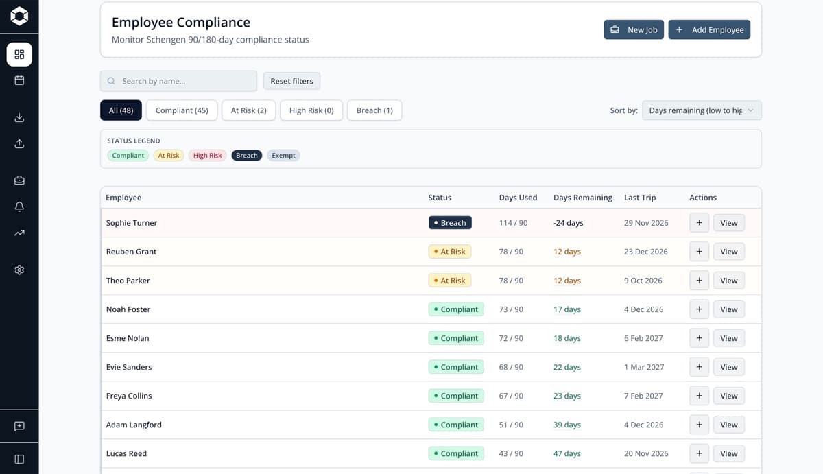Image resolution: width=823 pixels, height=474 pixels.
Task: View Evie Sanders' details
Action: [x=729, y=367]
